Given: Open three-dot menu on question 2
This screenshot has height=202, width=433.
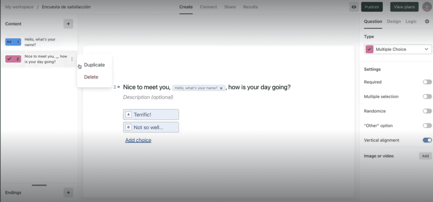Looking at the screenshot, I should (72, 59).
